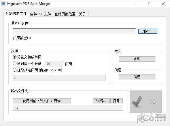This screenshot has height=126, width=170.
Task: Click the 打开 output folder button
Action: (x=116, y=101)
